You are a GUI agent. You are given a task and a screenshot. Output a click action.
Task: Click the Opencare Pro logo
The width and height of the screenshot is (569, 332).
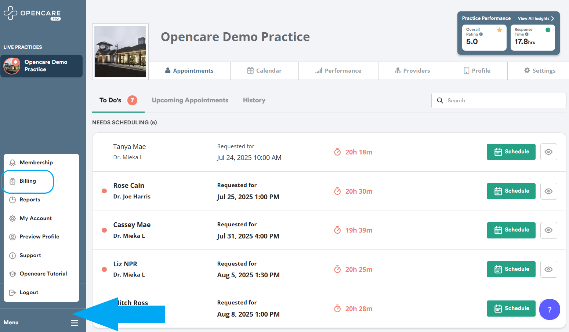point(32,13)
